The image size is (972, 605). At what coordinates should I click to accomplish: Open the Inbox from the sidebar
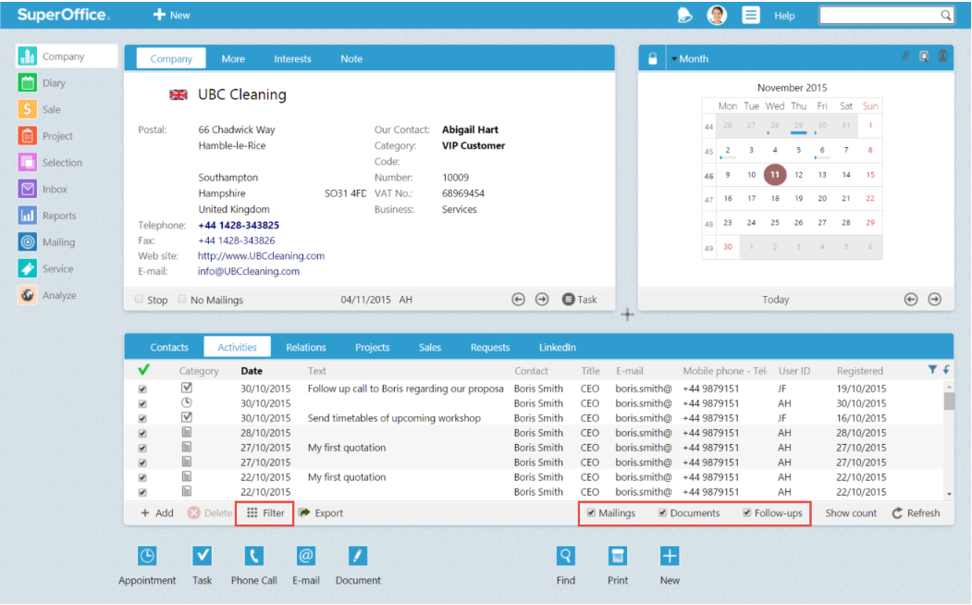point(43,189)
